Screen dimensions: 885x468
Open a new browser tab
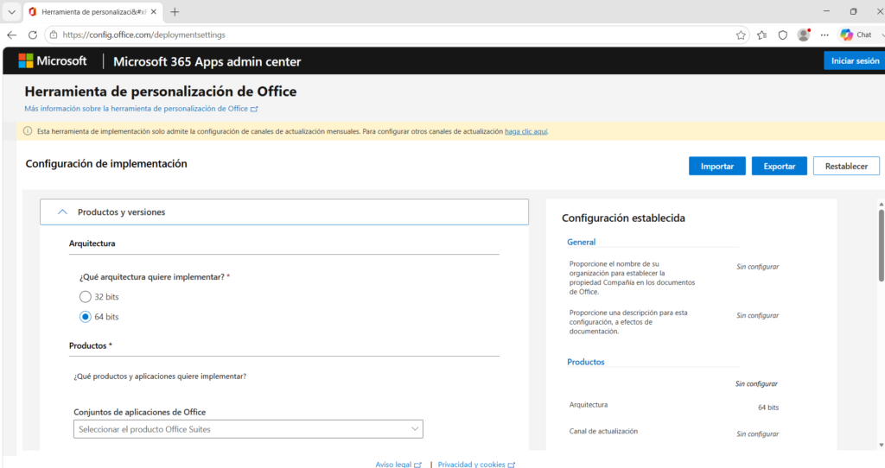tap(175, 12)
